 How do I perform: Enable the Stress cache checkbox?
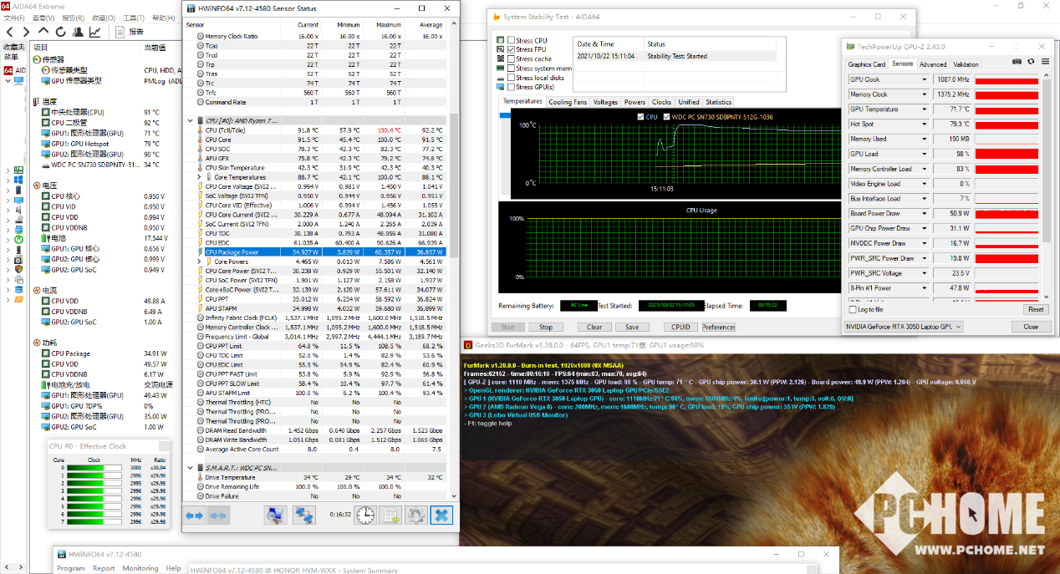[x=512, y=58]
